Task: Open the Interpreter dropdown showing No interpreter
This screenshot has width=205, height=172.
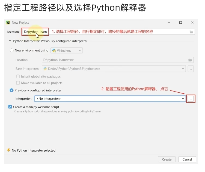Action: (x=110, y=99)
